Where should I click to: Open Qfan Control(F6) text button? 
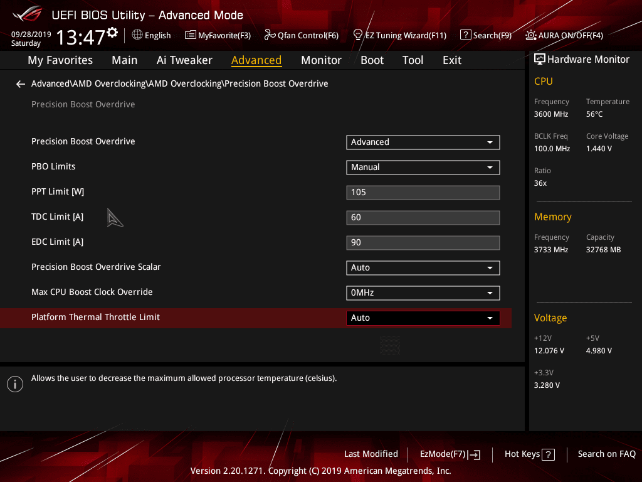308,35
